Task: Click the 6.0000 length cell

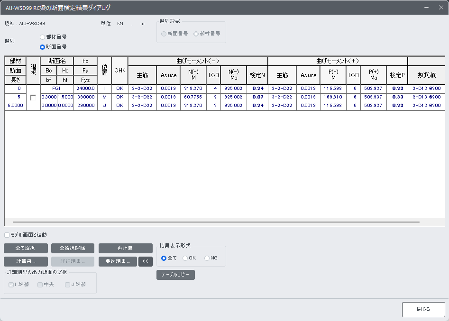Action: pyautogui.click(x=16, y=106)
